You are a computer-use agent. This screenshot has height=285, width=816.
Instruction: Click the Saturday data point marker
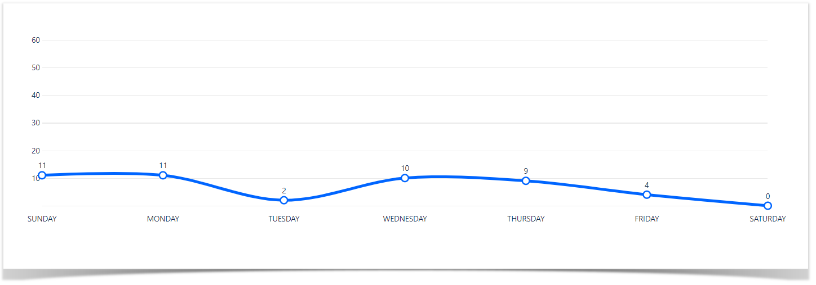tap(768, 206)
